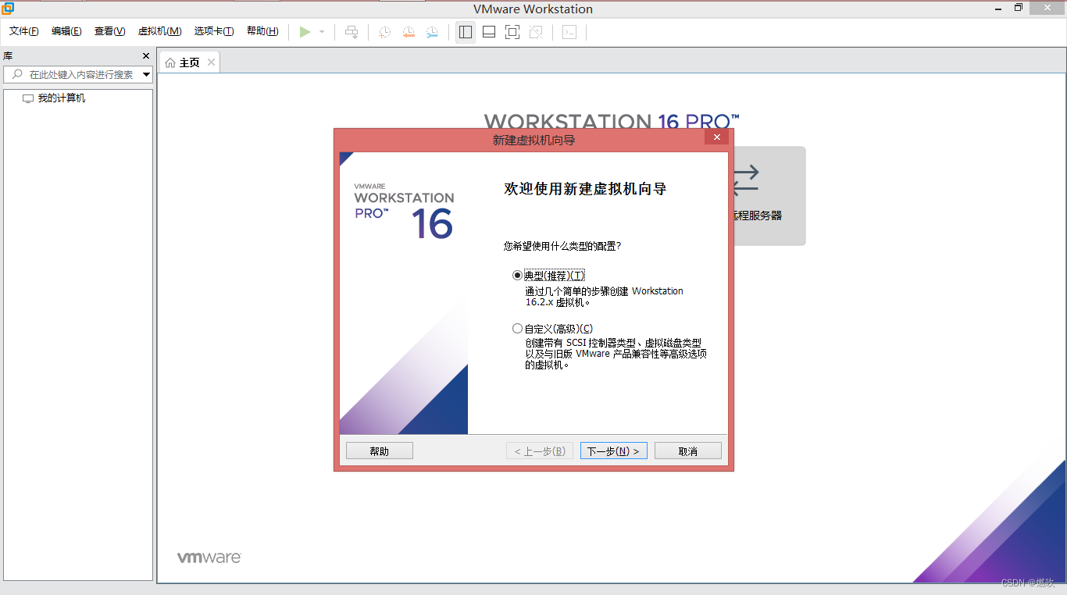Close the 主页 tab
Image resolution: width=1067 pixels, height=595 pixels.
click(210, 62)
